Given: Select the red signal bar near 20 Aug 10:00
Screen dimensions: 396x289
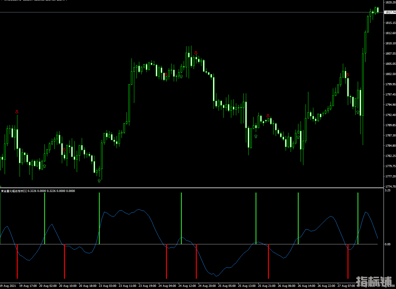Looking at the screenshot, I should pyautogui.click(x=64, y=261).
